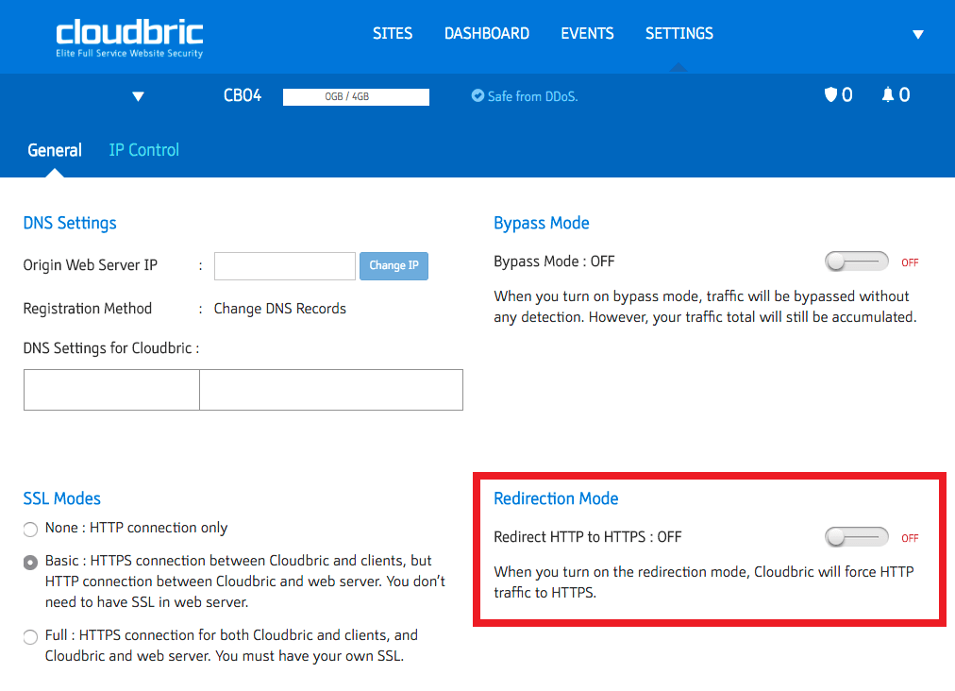Open the SETTINGS menu
Image resolution: width=955 pixels, height=691 pixels.
point(679,34)
